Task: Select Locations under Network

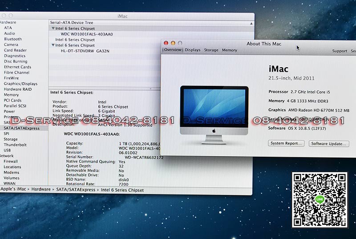Action: pyautogui.click(x=12, y=167)
